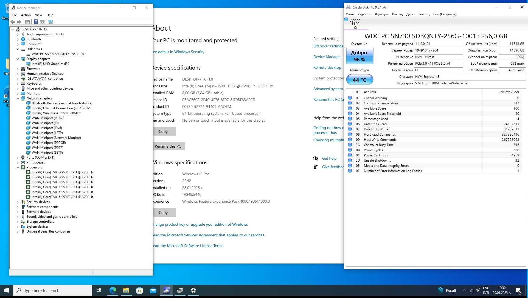This screenshot has width=528, height=298.
Task: Click the Добро 96 % health status button
Action: (360, 56)
